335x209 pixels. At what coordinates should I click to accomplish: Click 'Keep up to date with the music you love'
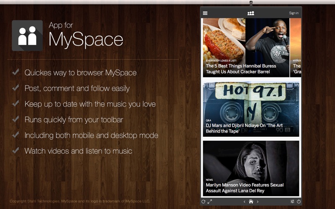(90, 104)
